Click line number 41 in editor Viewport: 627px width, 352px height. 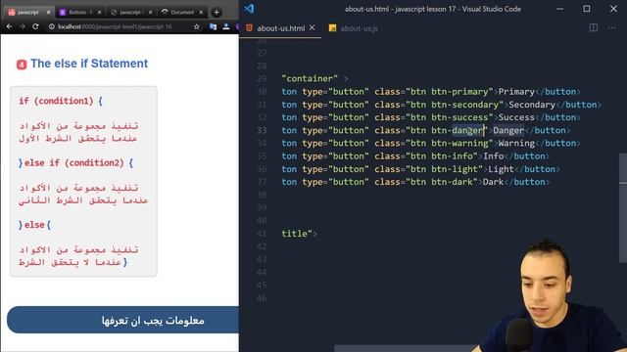pos(262,234)
